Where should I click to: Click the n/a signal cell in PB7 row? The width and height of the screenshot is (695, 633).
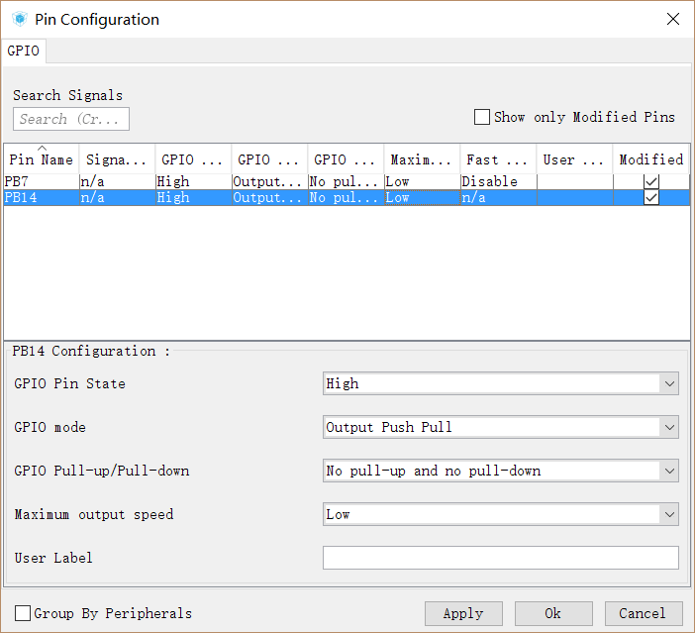click(118, 181)
